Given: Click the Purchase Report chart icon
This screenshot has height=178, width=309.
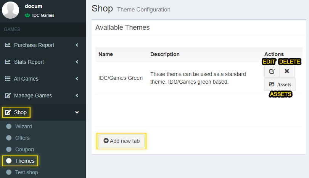Looking at the screenshot, I should (8, 45).
